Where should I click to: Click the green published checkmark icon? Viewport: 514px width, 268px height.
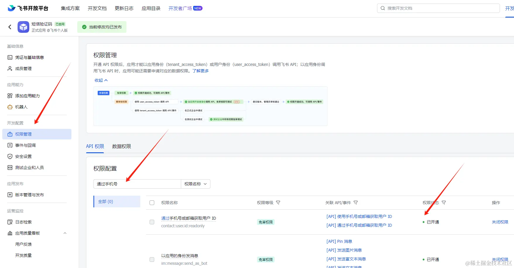pyautogui.click(x=84, y=27)
